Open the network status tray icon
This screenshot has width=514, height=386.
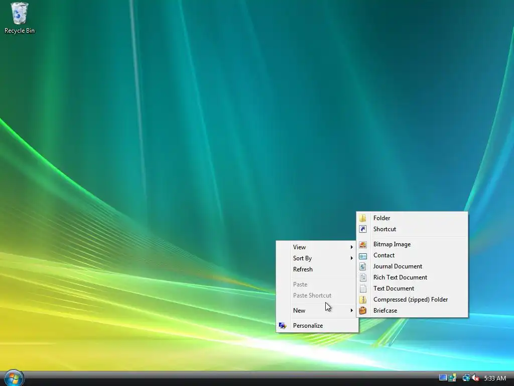[x=466, y=378]
